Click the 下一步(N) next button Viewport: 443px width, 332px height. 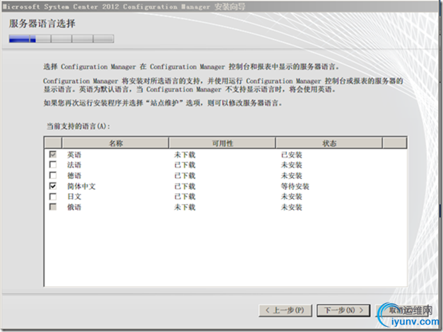[x=343, y=310]
